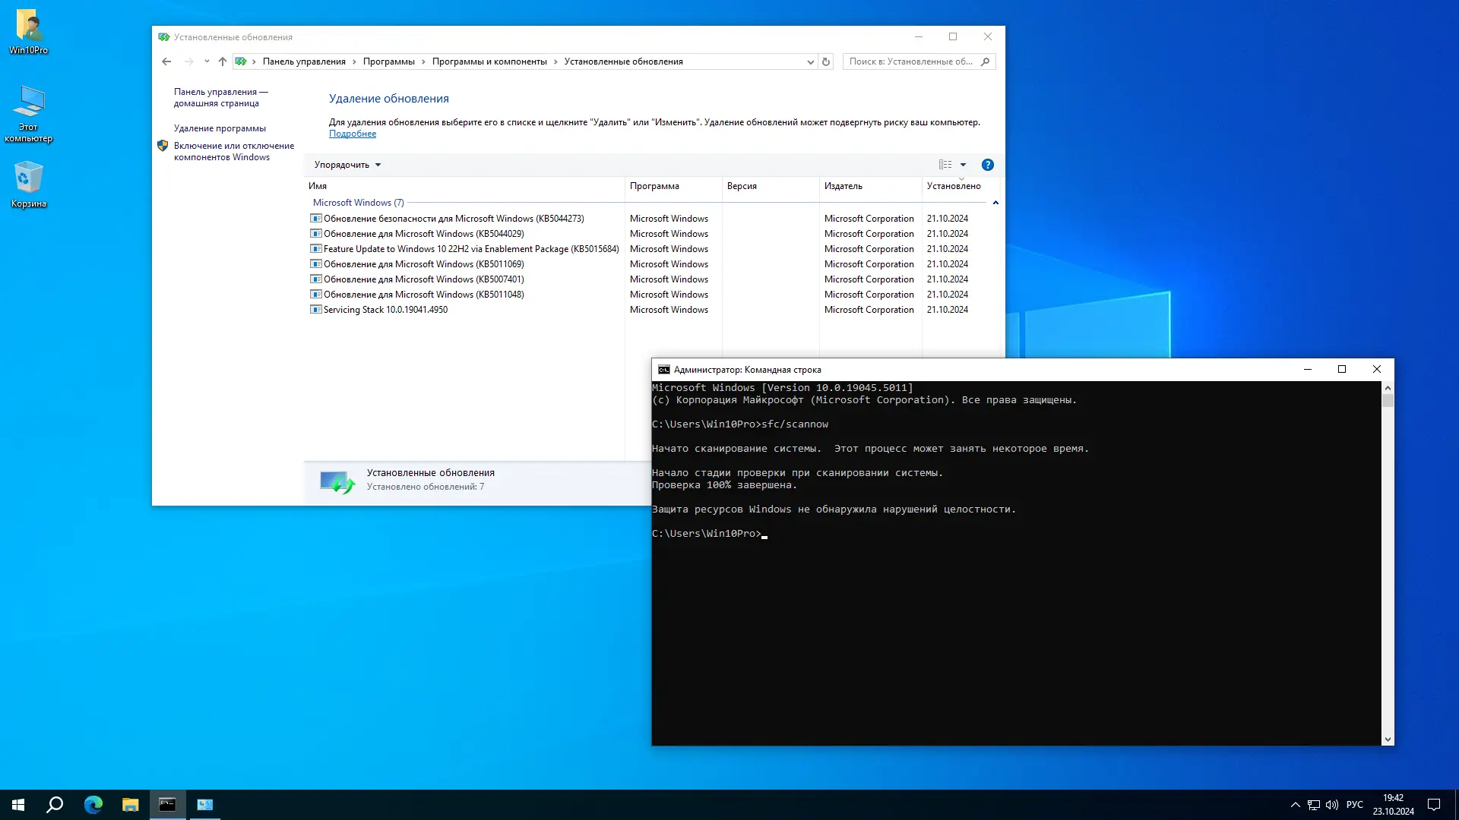The image size is (1459, 820).
Task: Show hidden system tray icons
Action: pos(1295,805)
